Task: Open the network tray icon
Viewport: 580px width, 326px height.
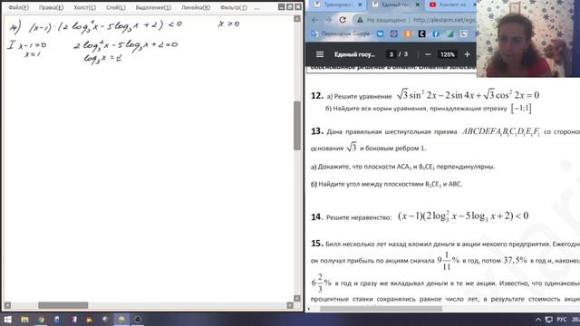Action: pyautogui.click(x=549, y=320)
